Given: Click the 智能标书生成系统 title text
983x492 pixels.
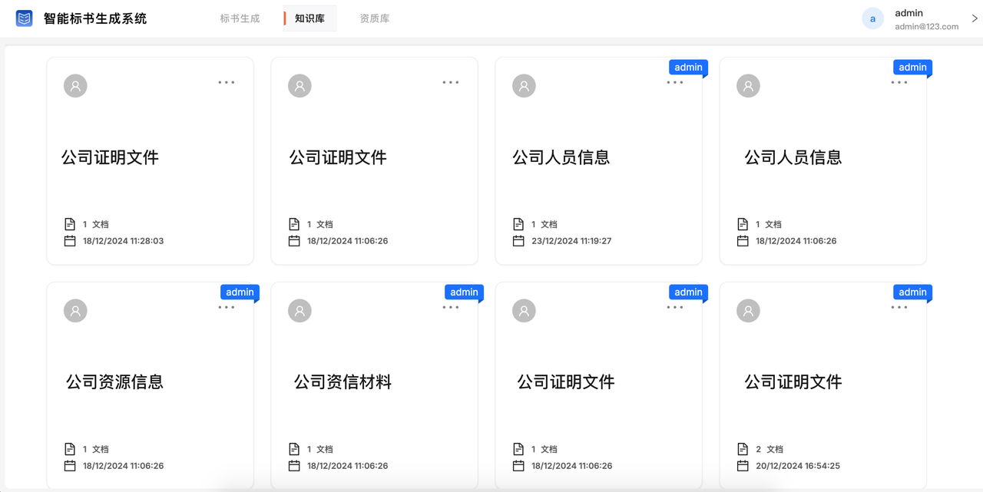Looking at the screenshot, I should [x=95, y=18].
